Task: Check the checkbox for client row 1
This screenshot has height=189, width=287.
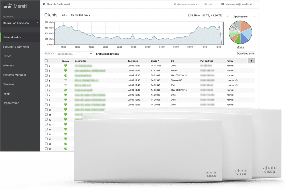Action: point(46,66)
